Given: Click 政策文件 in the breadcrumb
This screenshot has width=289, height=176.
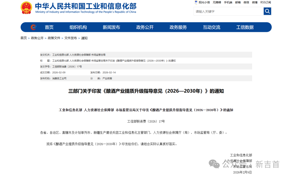Looking at the screenshot, I should click(x=54, y=38).
